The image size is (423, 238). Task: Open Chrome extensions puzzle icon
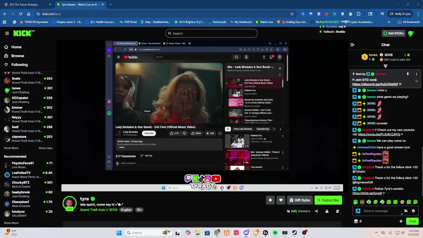pyautogui.click(x=359, y=14)
